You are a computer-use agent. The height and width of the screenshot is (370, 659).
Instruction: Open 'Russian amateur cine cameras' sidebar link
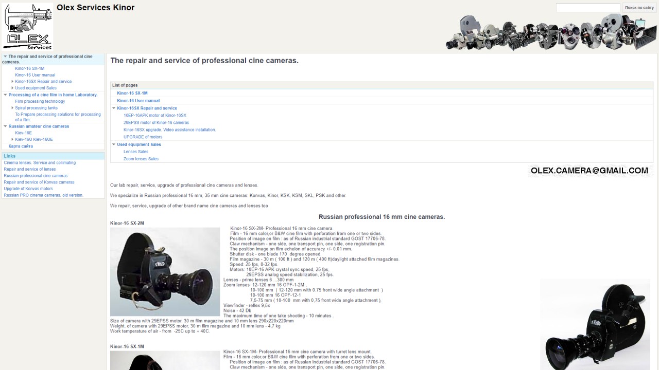[x=39, y=126]
